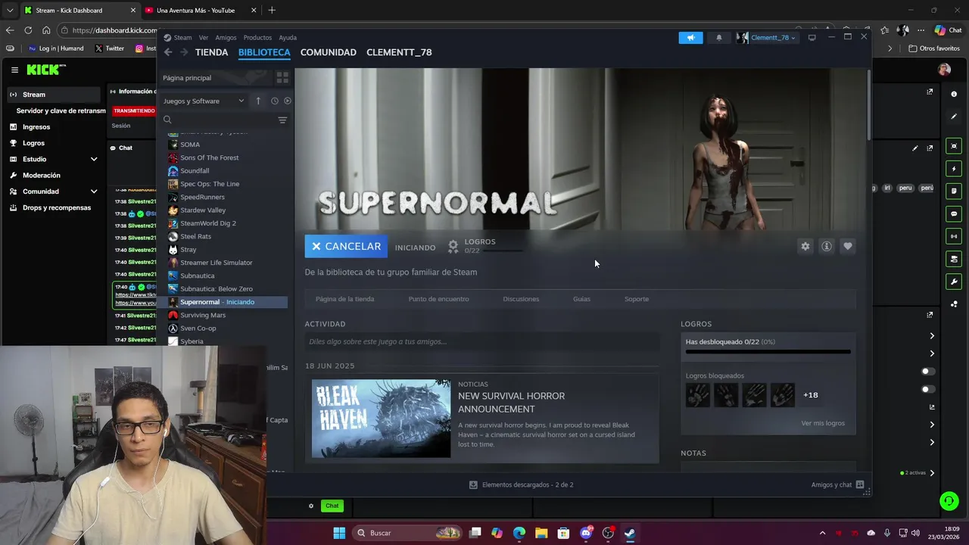Open File Explorer from taskbar
Screen dimensions: 969x545
tap(541, 533)
